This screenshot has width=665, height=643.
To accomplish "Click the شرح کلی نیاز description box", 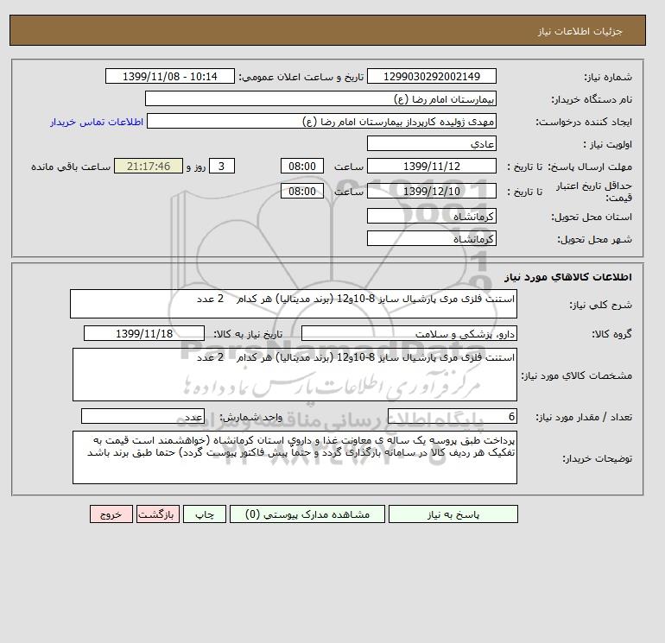I will (294, 304).
